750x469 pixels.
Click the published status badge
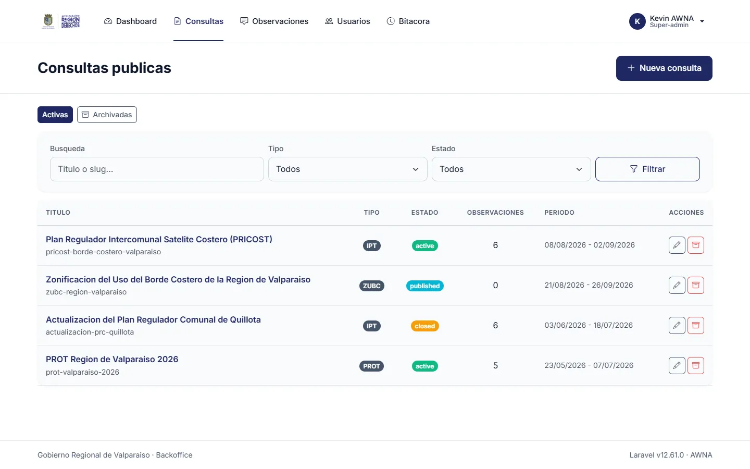[425, 286]
